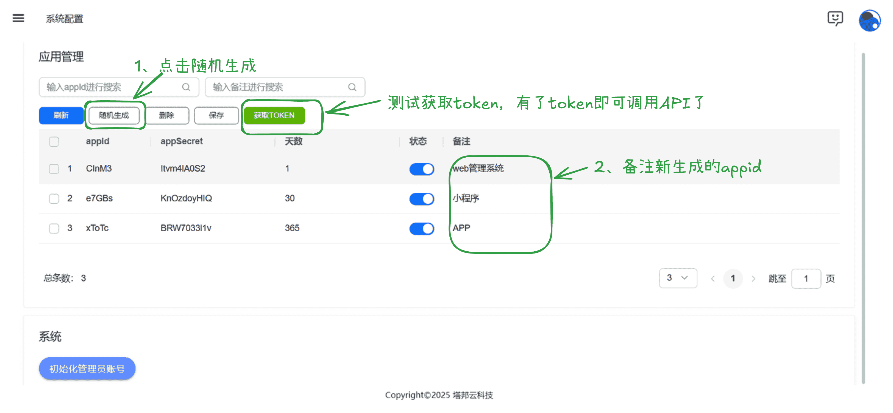Screen dimensions: 893x413
Task: Open the hamburger navigation menu
Action: (x=18, y=18)
